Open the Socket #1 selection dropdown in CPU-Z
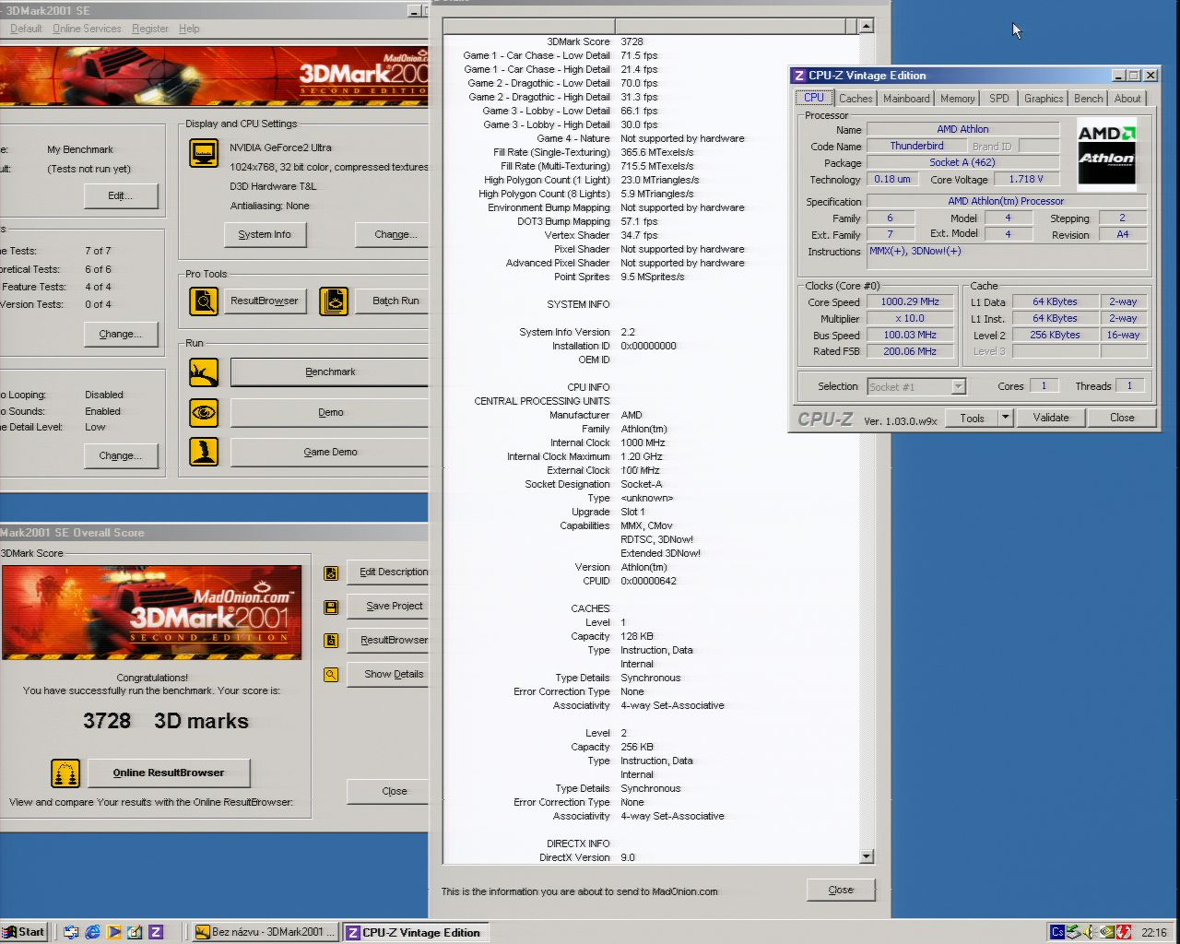 958,387
